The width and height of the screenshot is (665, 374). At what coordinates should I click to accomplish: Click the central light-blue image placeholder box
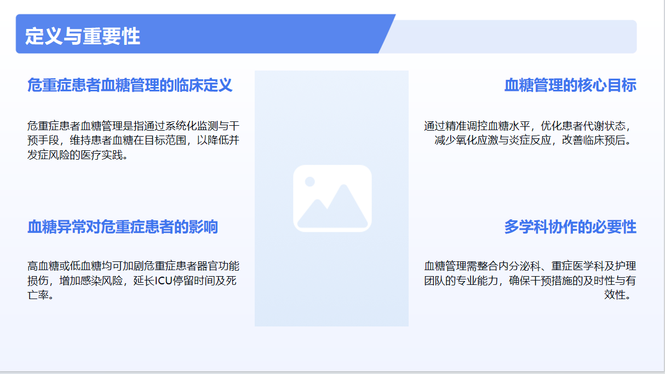(331, 109)
